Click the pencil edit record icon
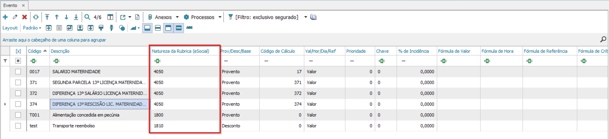 point(15,17)
